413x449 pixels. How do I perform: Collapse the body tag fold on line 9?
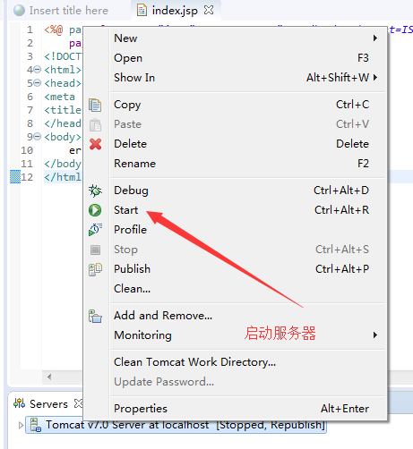37,137
